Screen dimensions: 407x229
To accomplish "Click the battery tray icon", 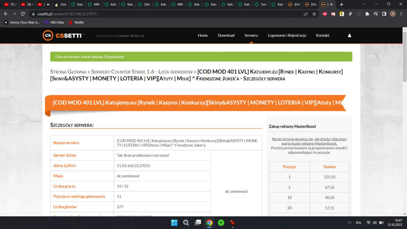I will [x=381, y=222].
